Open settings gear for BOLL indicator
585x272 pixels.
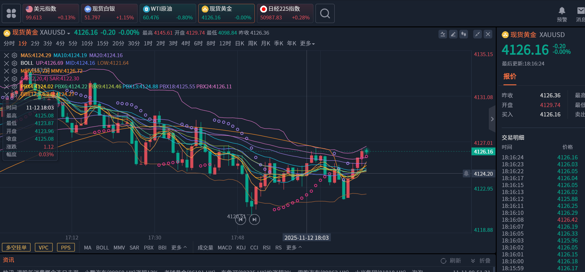(15, 63)
